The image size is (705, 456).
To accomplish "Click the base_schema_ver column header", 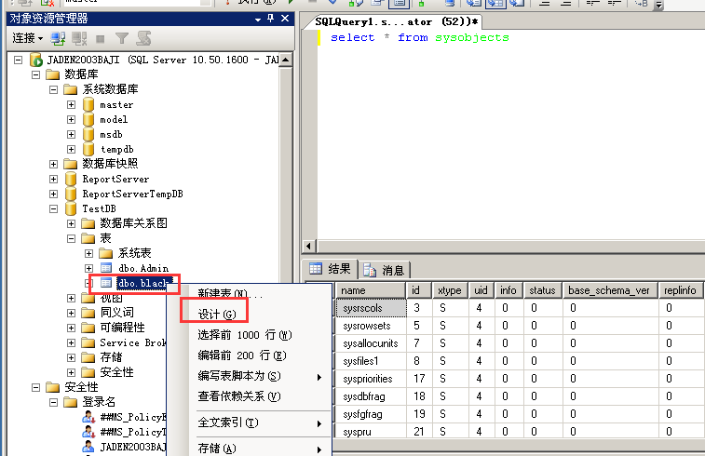I will 609,290.
